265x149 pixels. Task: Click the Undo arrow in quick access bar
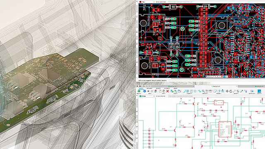click(147, 86)
